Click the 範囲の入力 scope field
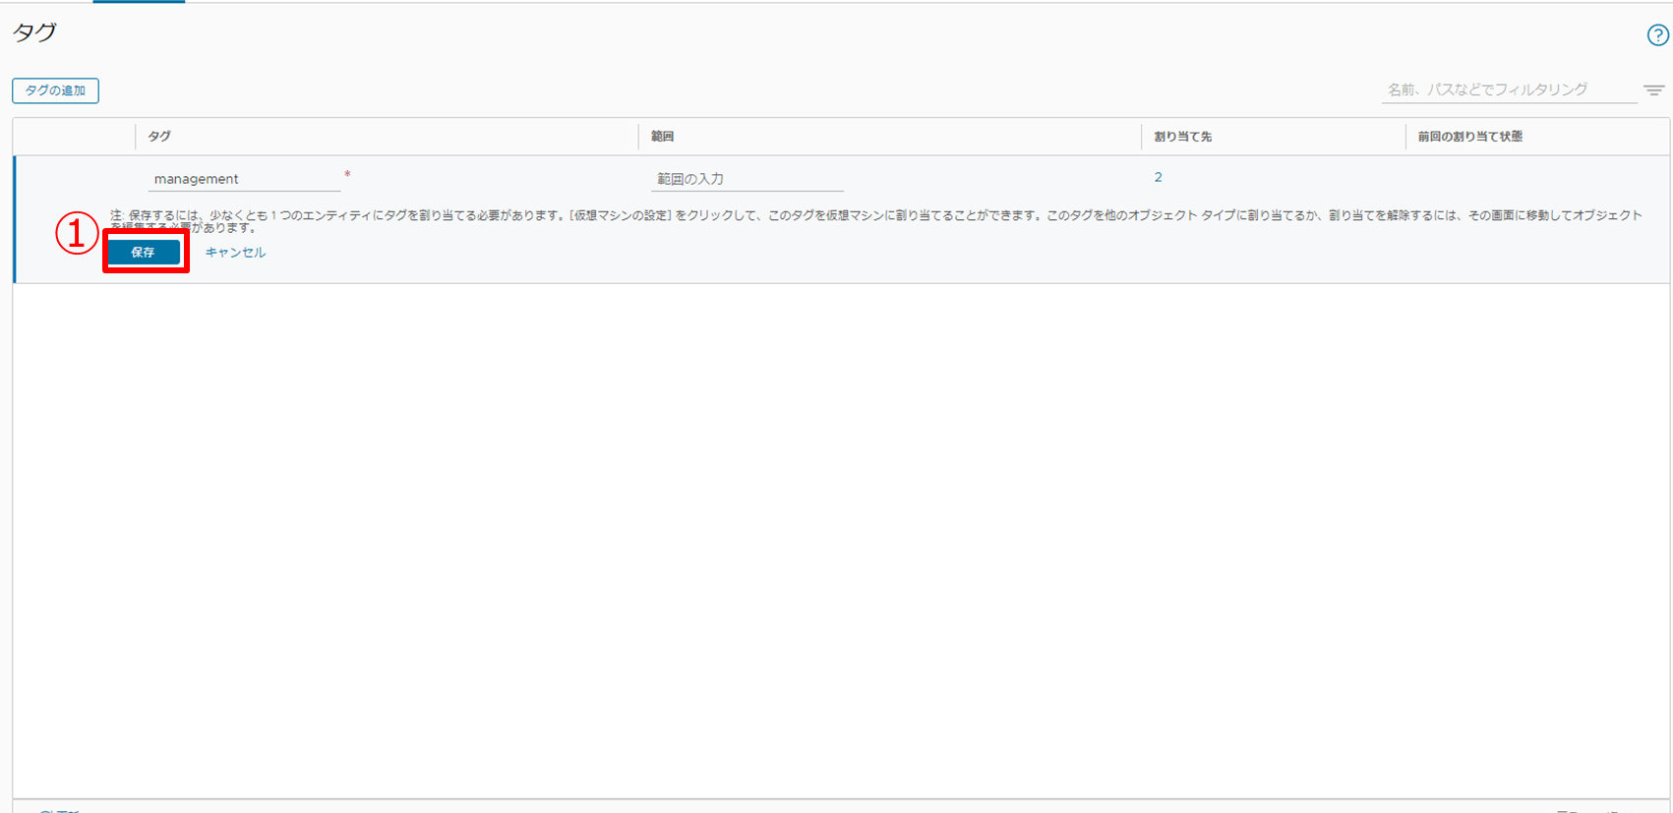This screenshot has height=813, width=1673. [x=747, y=179]
